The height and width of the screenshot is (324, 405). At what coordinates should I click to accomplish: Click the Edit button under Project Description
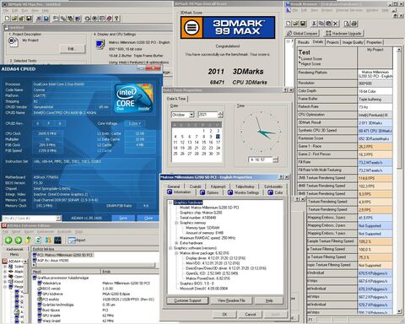click(73, 49)
